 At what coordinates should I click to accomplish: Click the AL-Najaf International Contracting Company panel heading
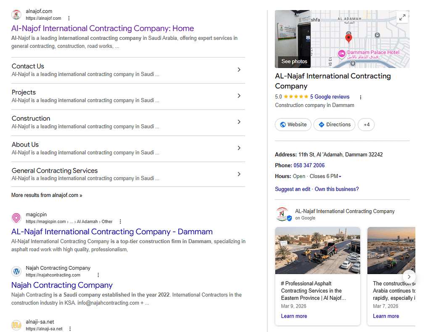pyautogui.click(x=333, y=81)
